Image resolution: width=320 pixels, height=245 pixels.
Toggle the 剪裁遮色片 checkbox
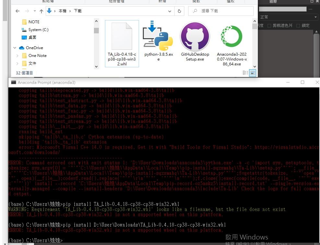coord(269,26)
